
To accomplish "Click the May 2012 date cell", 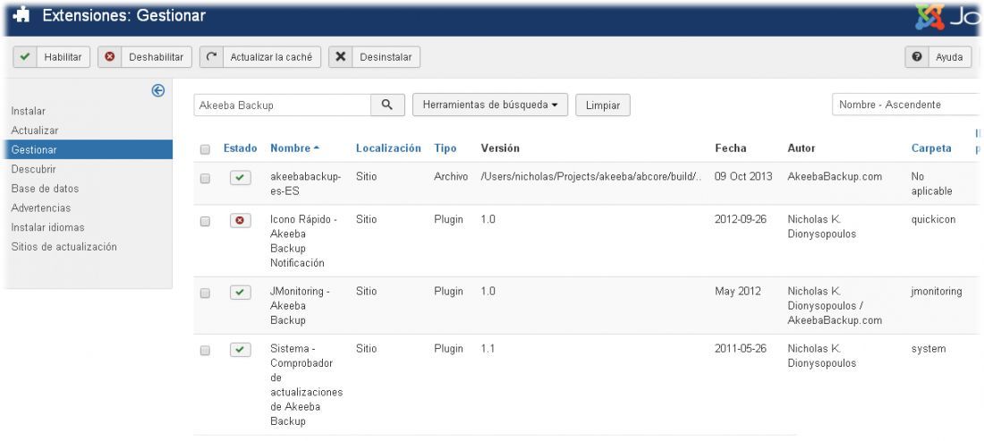I will click(737, 291).
